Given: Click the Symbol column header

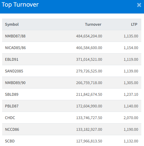Looking at the screenshot, I should click(12, 25).
